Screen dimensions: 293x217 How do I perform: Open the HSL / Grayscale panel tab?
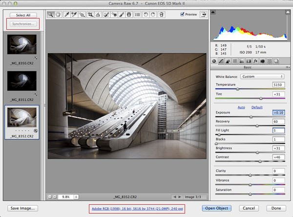pos(235,61)
